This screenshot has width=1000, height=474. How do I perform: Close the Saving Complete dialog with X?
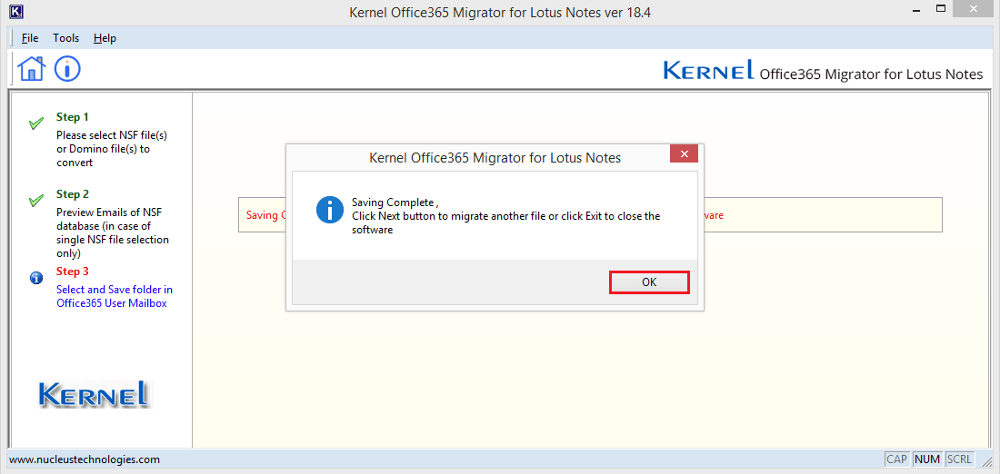[684, 153]
